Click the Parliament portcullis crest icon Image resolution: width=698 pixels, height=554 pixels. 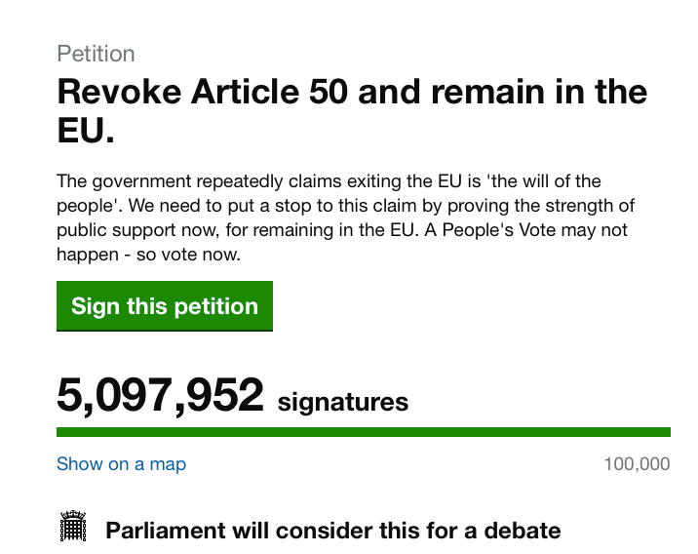[73, 526]
